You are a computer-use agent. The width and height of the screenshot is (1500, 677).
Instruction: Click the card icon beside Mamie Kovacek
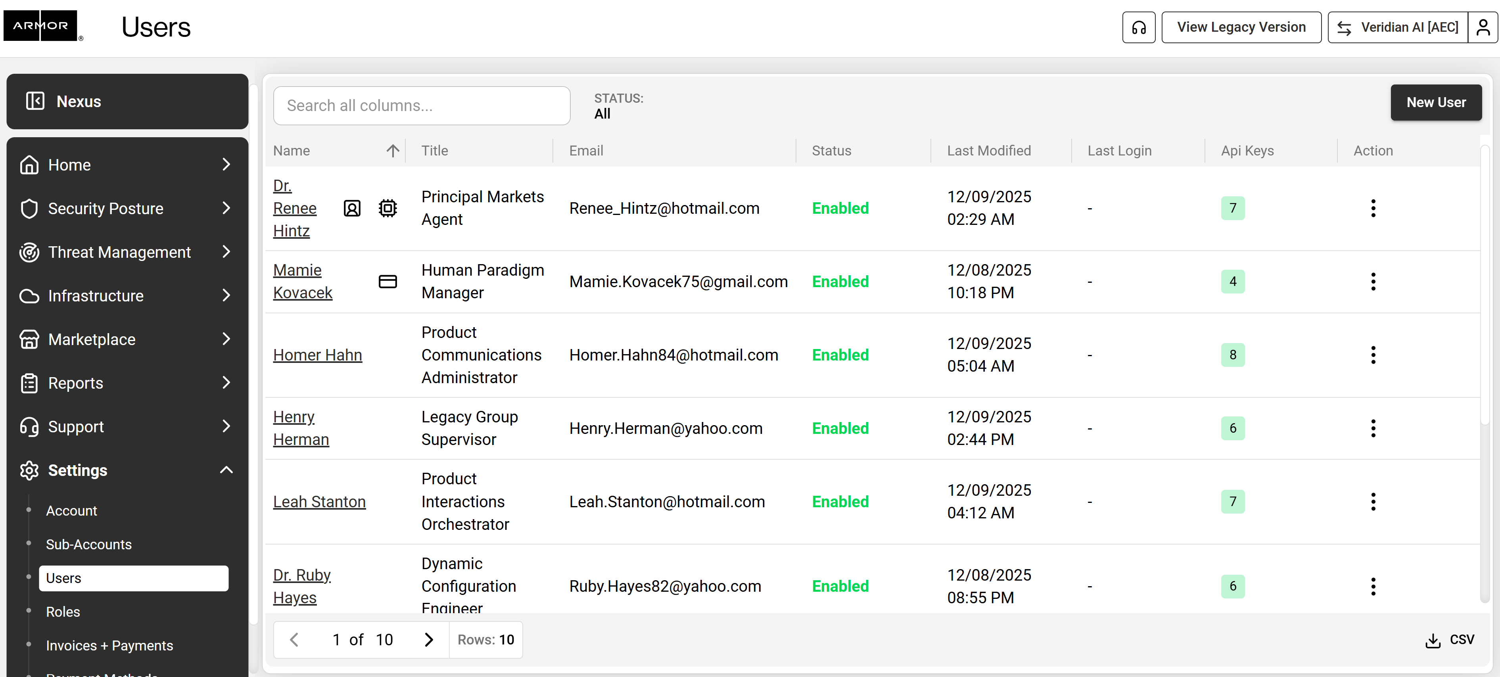click(387, 282)
